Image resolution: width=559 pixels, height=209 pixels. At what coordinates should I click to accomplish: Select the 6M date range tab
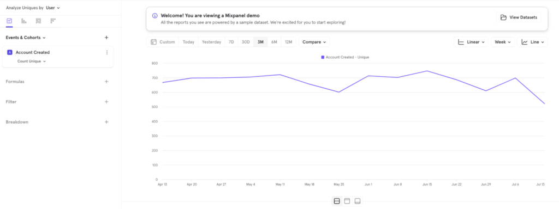coord(274,42)
